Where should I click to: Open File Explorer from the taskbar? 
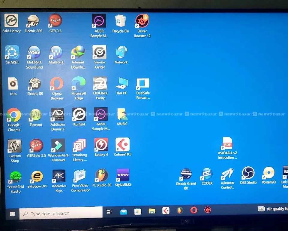tap(152, 211)
